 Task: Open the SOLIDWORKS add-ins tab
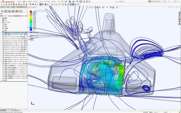click(22, 7)
